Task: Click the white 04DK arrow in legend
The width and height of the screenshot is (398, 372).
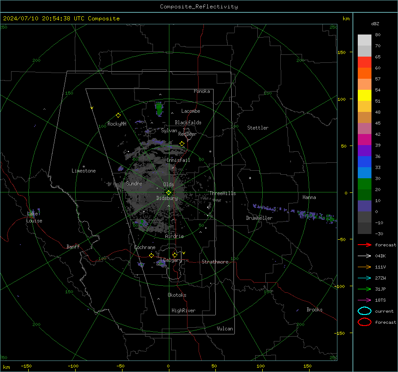Action: 364,256
